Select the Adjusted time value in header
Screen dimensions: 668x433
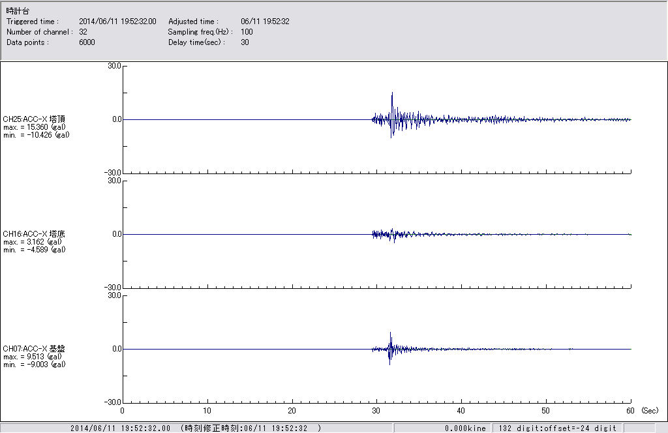click(265, 22)
